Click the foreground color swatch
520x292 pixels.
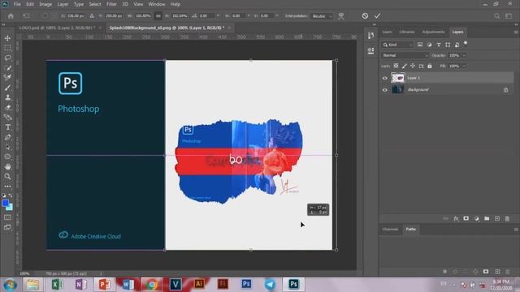coord(5,203)
